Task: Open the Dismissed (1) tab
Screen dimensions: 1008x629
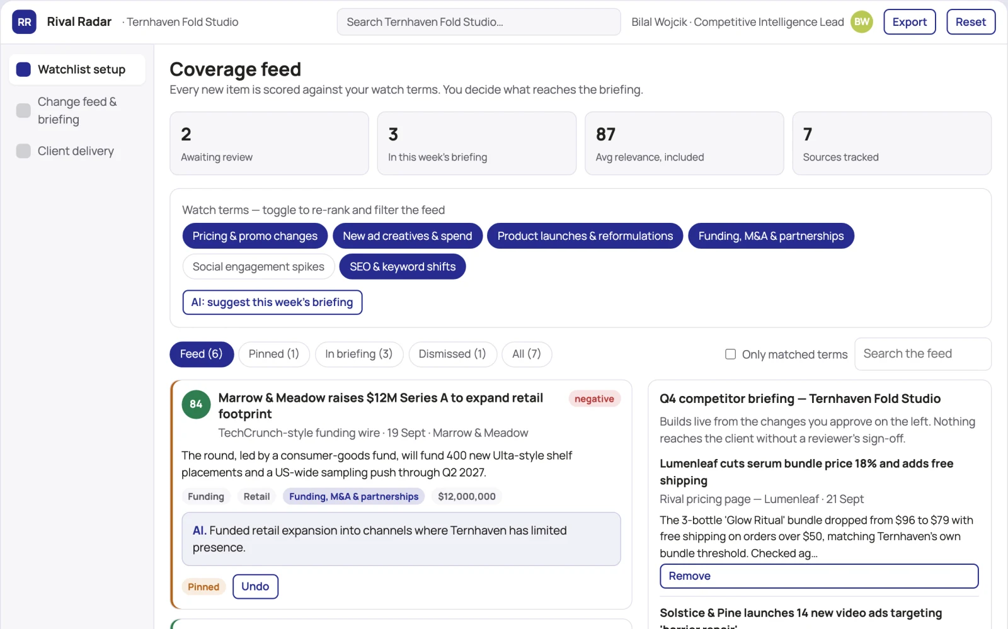Action: tap(452, 354)
